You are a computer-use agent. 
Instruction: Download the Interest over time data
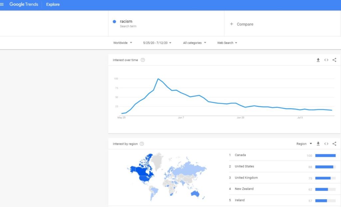coord(318,60)
